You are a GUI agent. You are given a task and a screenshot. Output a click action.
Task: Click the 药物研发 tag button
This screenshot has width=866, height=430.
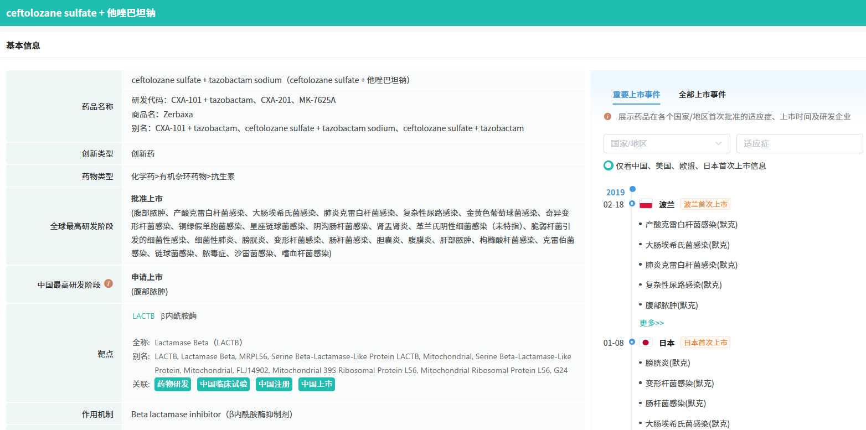coord(173,384)
